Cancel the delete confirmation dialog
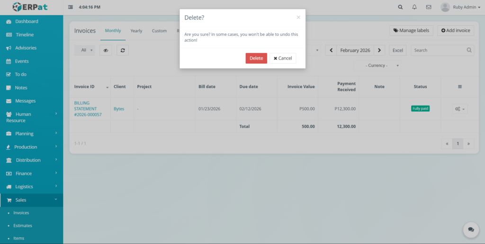485x244 pixels. coord(283,58)
